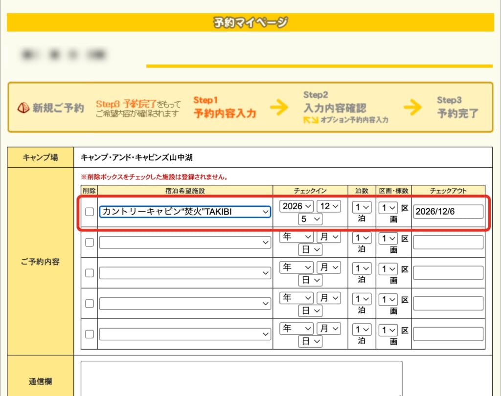The height and width of the screenshot is (396, 501).
Task: Open the 月 dropdown in the second row
Action: 329,237
